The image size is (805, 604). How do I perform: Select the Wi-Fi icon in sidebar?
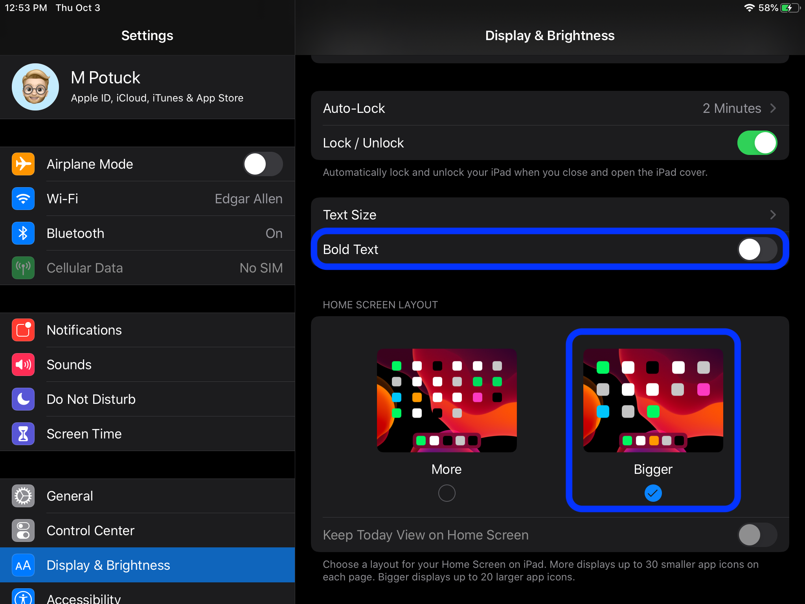(23, 199)
